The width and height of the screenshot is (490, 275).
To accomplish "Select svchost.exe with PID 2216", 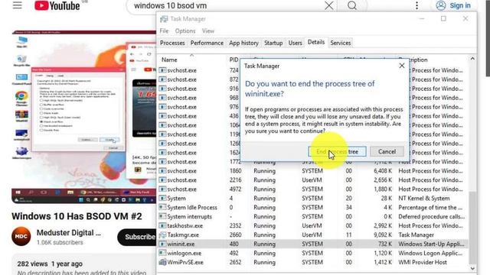I will coord(313,180).
